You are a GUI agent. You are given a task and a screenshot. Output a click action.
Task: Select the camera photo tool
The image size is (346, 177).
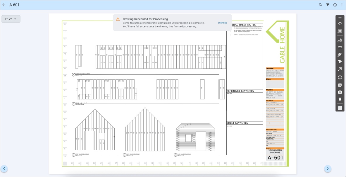click(x=340, y=92)
